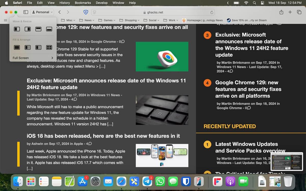Click the iPhones iOS 18 thumbnail
This screenshot has height=191, width=306.
point(162,155)
